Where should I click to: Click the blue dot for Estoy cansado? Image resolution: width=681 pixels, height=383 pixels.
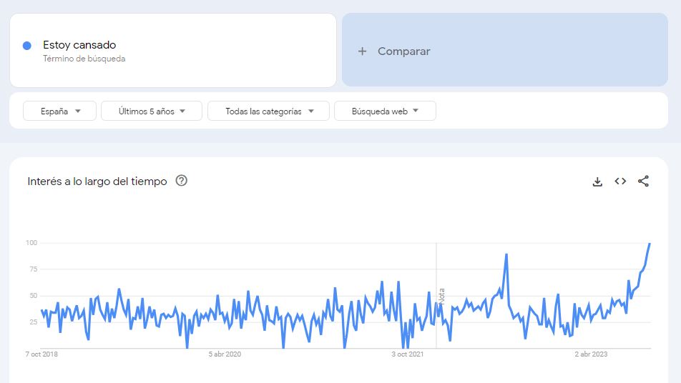tap(27, 46)
